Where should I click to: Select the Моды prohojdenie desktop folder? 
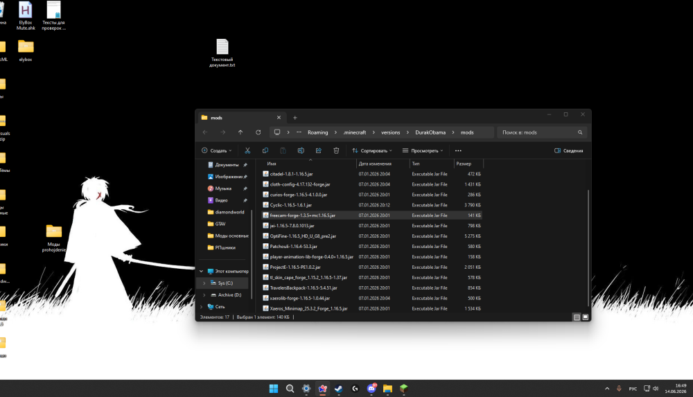(x=53, y=238)
